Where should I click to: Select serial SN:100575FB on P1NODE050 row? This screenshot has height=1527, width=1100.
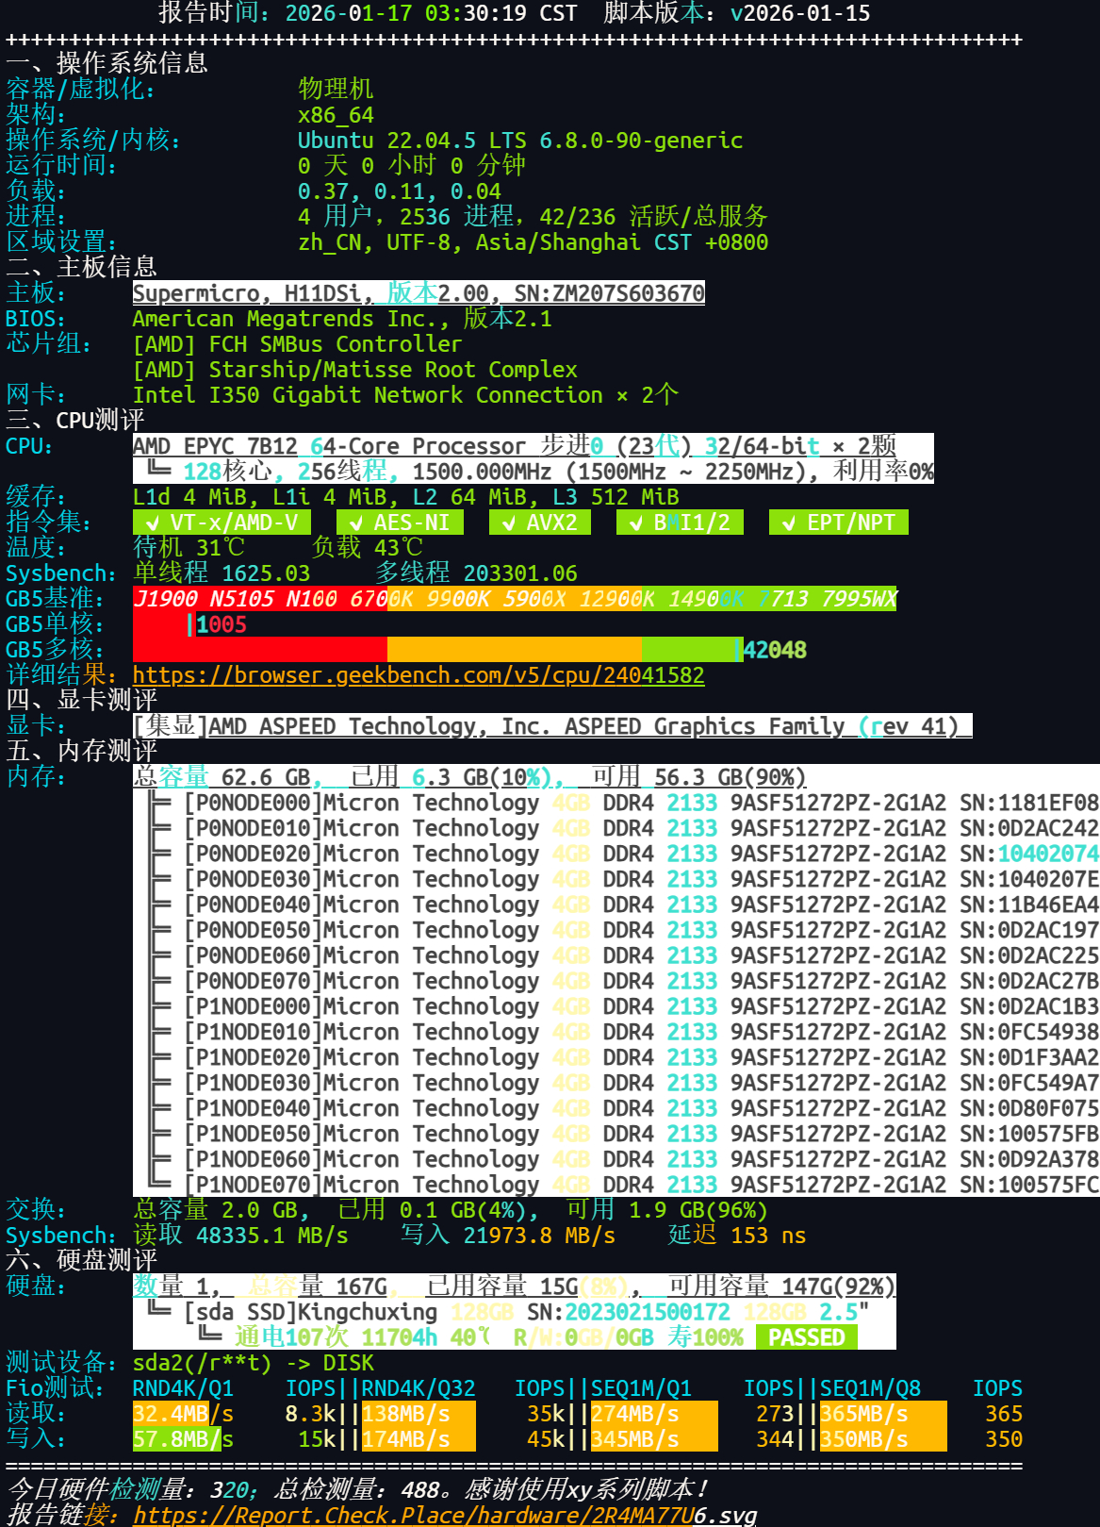[1029, 1134]
